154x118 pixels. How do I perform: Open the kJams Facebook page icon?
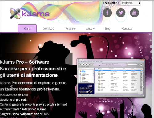[x=107, y=13]
